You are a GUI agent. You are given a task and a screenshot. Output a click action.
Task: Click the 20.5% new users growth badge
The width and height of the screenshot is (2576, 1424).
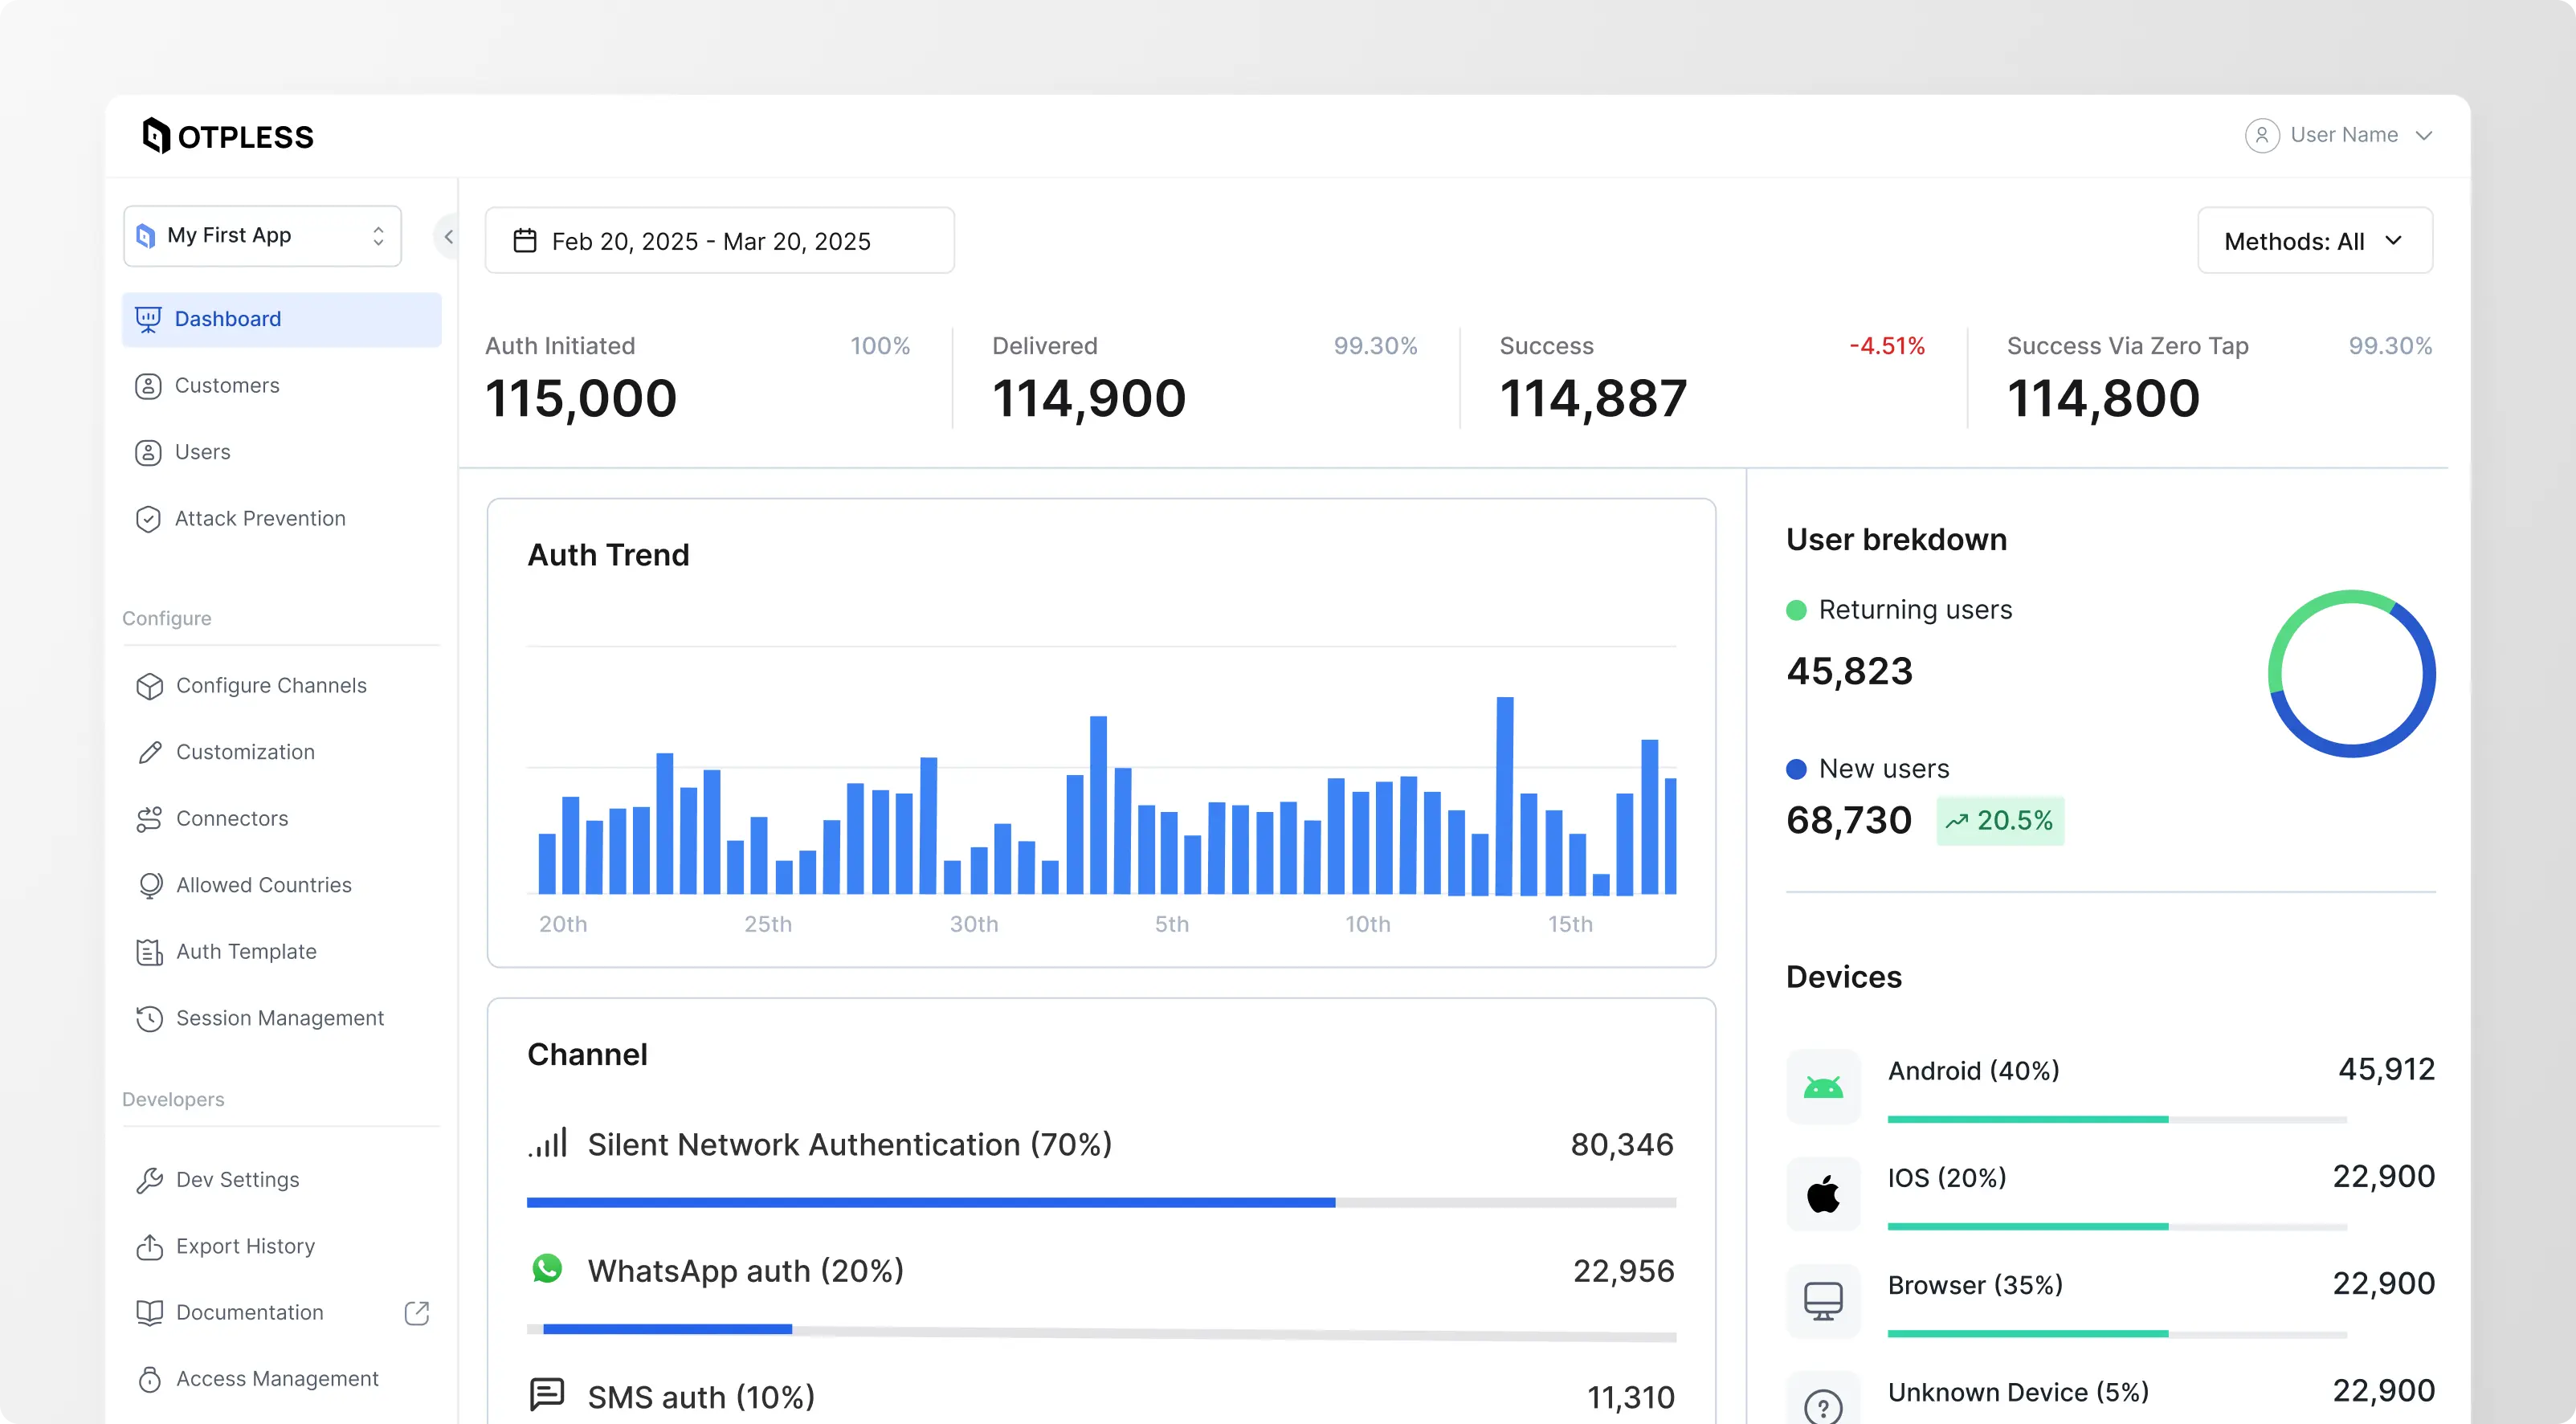tap(2000, 821)
